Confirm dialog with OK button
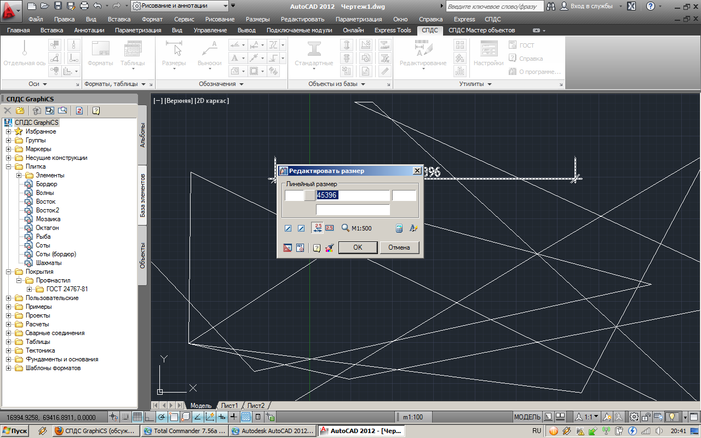Image resolution: width=701 pixels, height=438 pixels. tap(358, 247)
